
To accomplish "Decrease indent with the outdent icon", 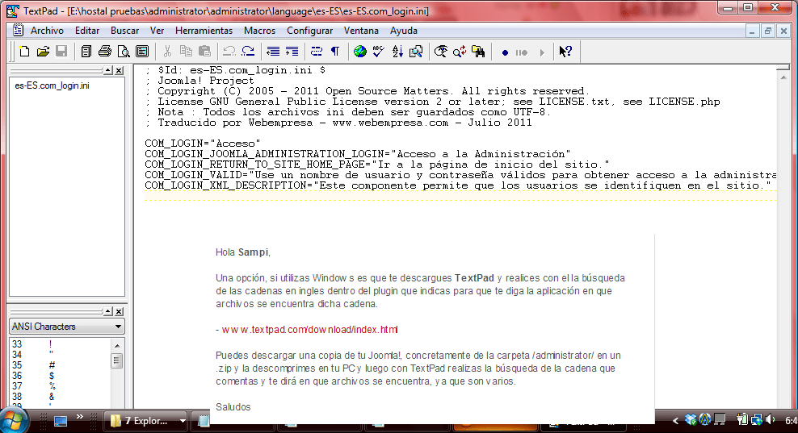I will [273, 52].
